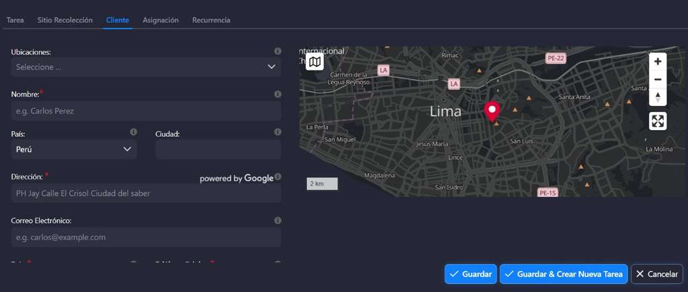Expand the País dropdown showing Perú
This screenshot has height=292, width=688.
(74, 150)
